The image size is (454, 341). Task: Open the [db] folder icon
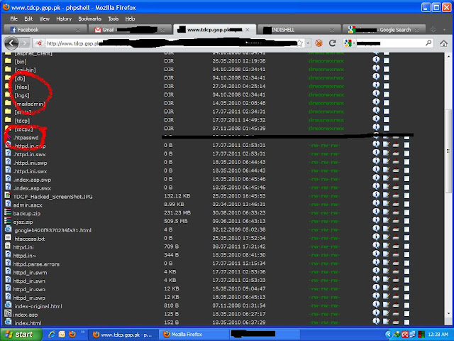pos(8,77)
